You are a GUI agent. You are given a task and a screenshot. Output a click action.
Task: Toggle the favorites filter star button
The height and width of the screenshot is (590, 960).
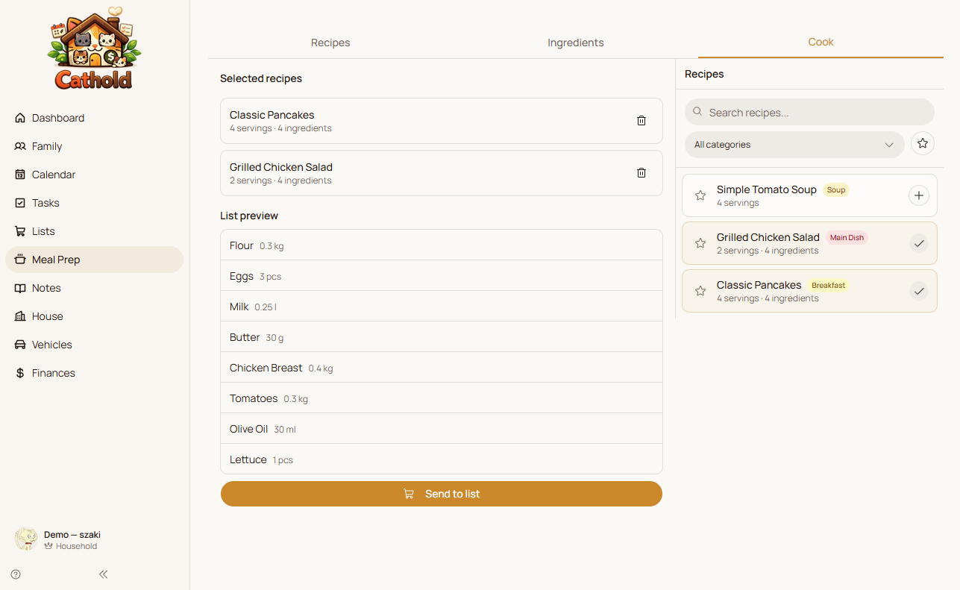pos(922,144)
